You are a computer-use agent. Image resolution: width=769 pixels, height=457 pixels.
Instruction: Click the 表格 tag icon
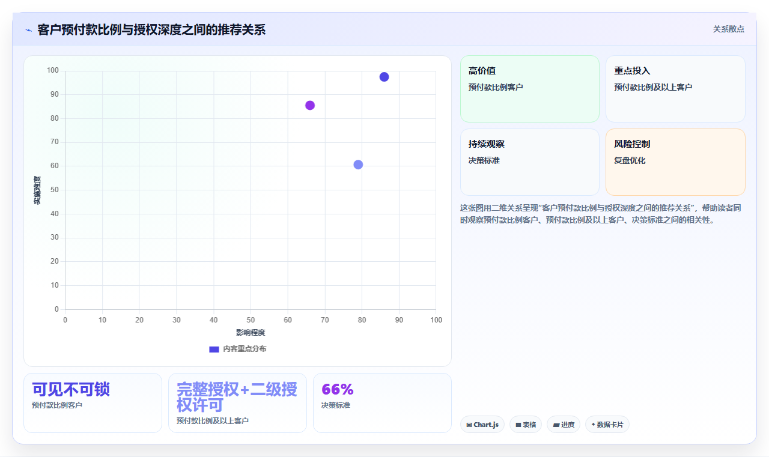coord(518,425)
